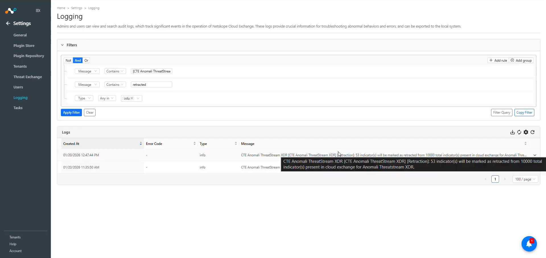Viewport: 546px width, 258px height.
Task: Open General settings
Action: click(x=20, y=35)
